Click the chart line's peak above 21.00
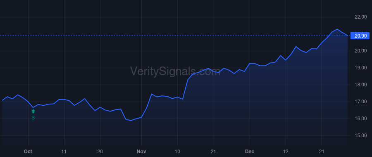372x157 pixels. click(x=337, y=29)
